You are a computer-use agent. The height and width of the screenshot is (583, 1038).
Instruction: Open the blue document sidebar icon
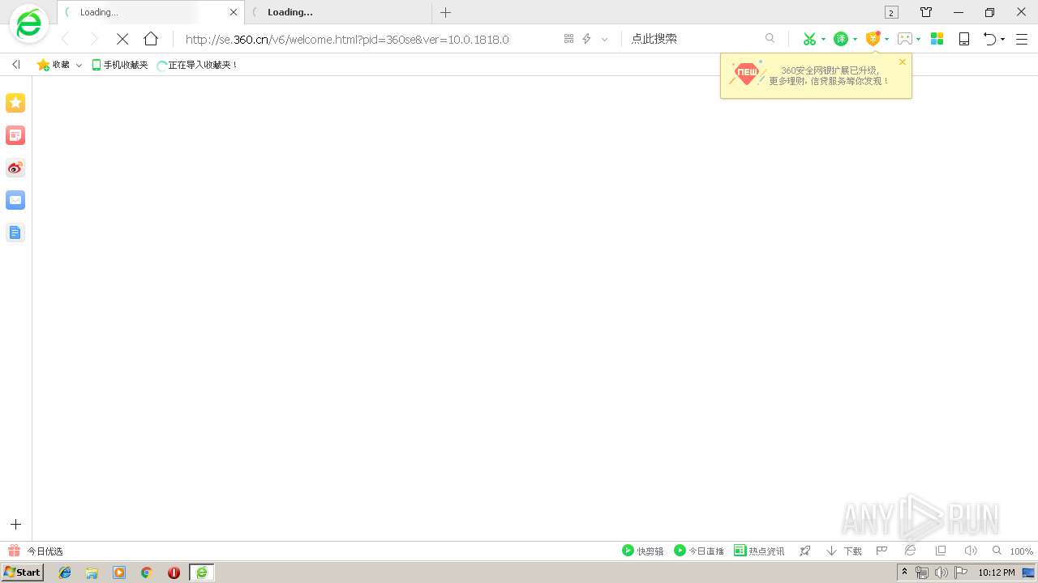click(15, 232)
